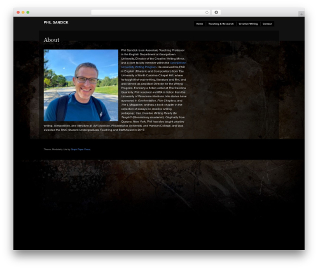Click the reload icon in address bar
This screenshot has height=269, width=318.
pos(207,12)
